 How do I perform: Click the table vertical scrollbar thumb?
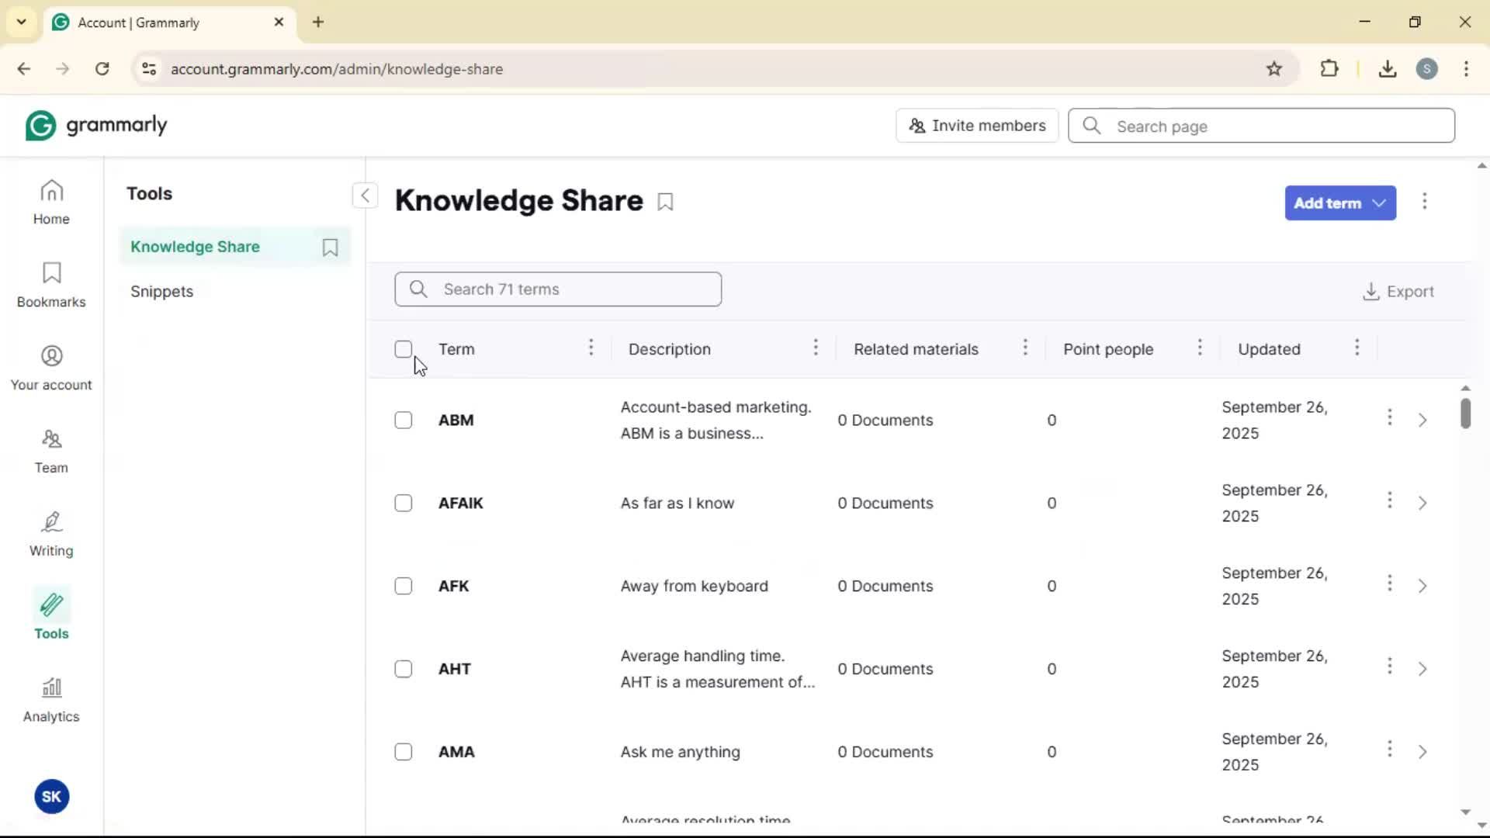click(x=1464, y=413)
